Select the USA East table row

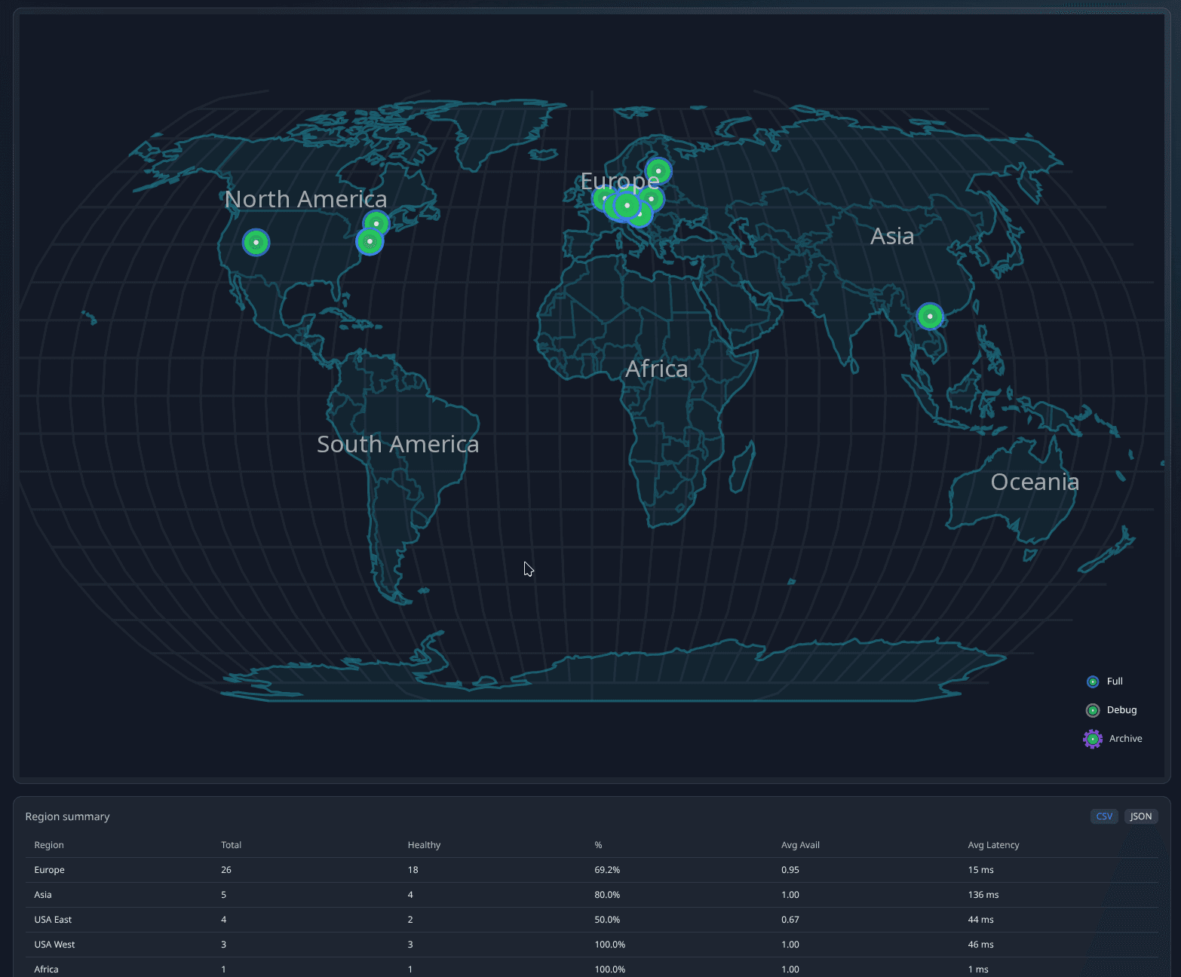53,920
